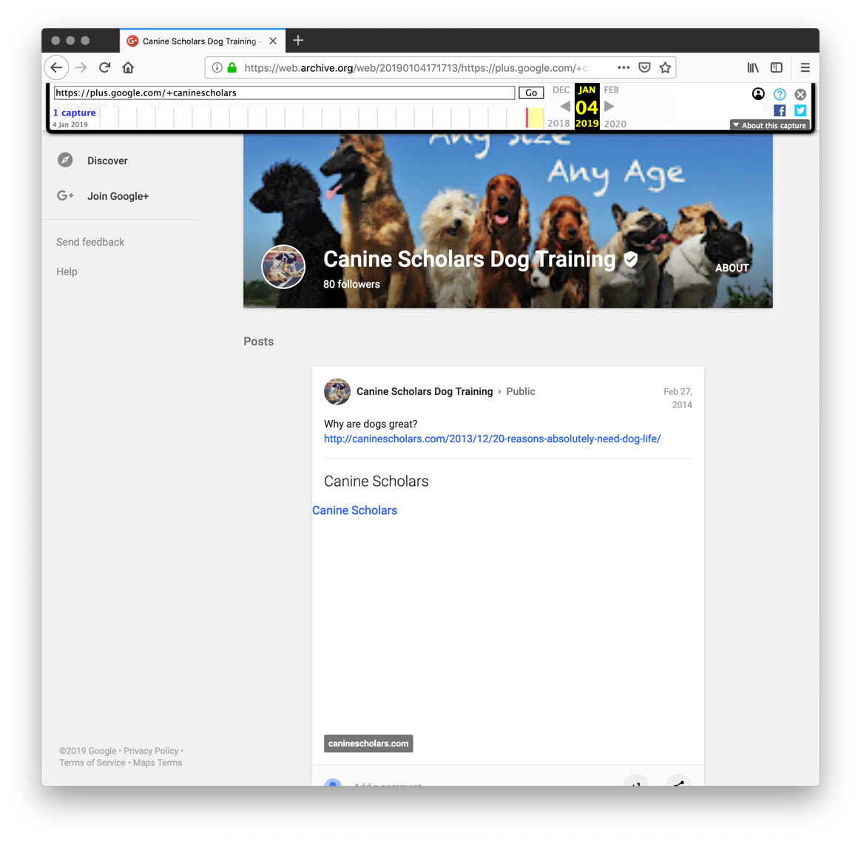Jump to 2018 in Wayback timeline
861x841 pixels.
tap(558, 124)
